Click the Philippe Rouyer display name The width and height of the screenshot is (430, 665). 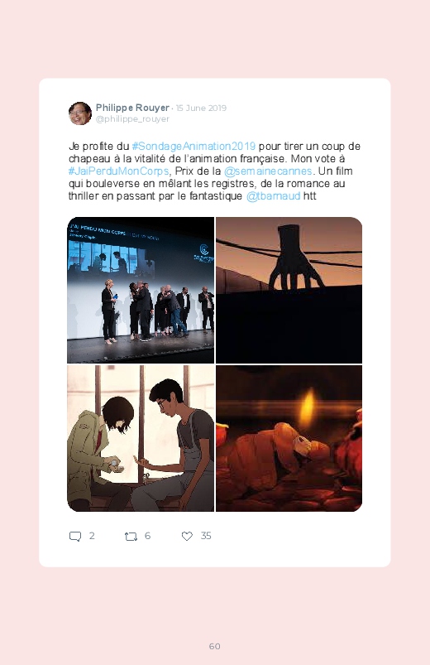[132, 108]
